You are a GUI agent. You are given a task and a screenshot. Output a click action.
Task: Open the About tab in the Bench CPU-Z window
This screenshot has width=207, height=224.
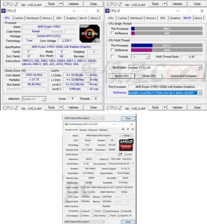click(198, 18)
